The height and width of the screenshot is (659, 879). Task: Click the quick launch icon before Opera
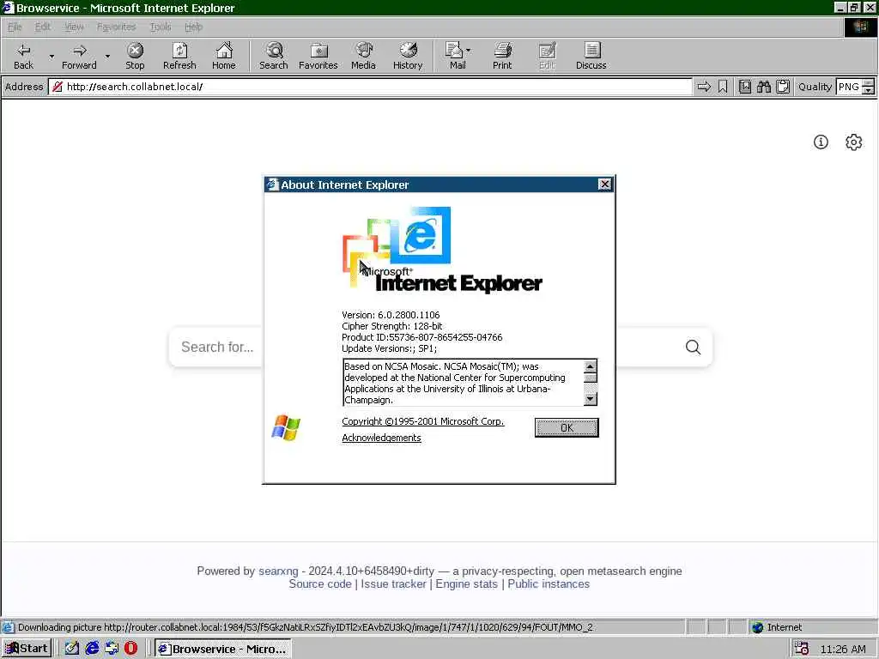[x=112, y=649]
